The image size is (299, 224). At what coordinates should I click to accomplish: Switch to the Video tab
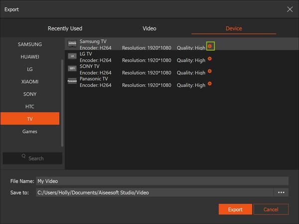[x=149, y=28]
